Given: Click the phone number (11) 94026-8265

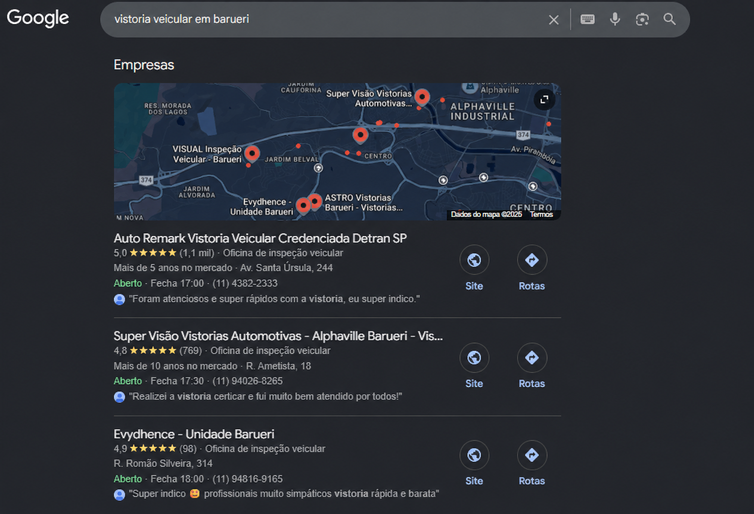Looking at the screenshot, I should coord(248,381).
